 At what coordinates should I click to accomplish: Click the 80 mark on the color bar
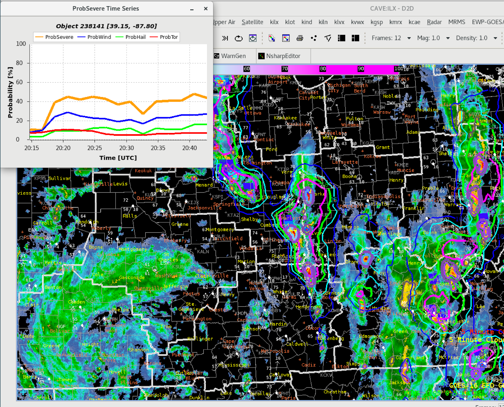323,69
